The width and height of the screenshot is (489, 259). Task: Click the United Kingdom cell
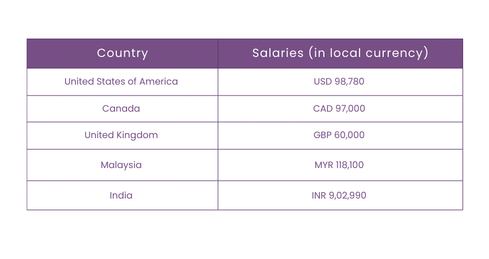(121, 135)
